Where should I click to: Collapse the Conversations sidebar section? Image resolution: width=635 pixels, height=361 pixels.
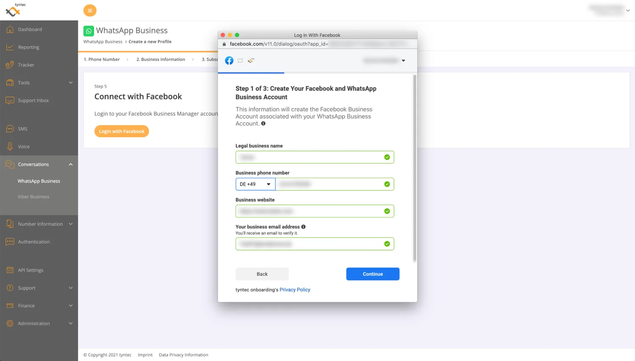coord(70,164)
